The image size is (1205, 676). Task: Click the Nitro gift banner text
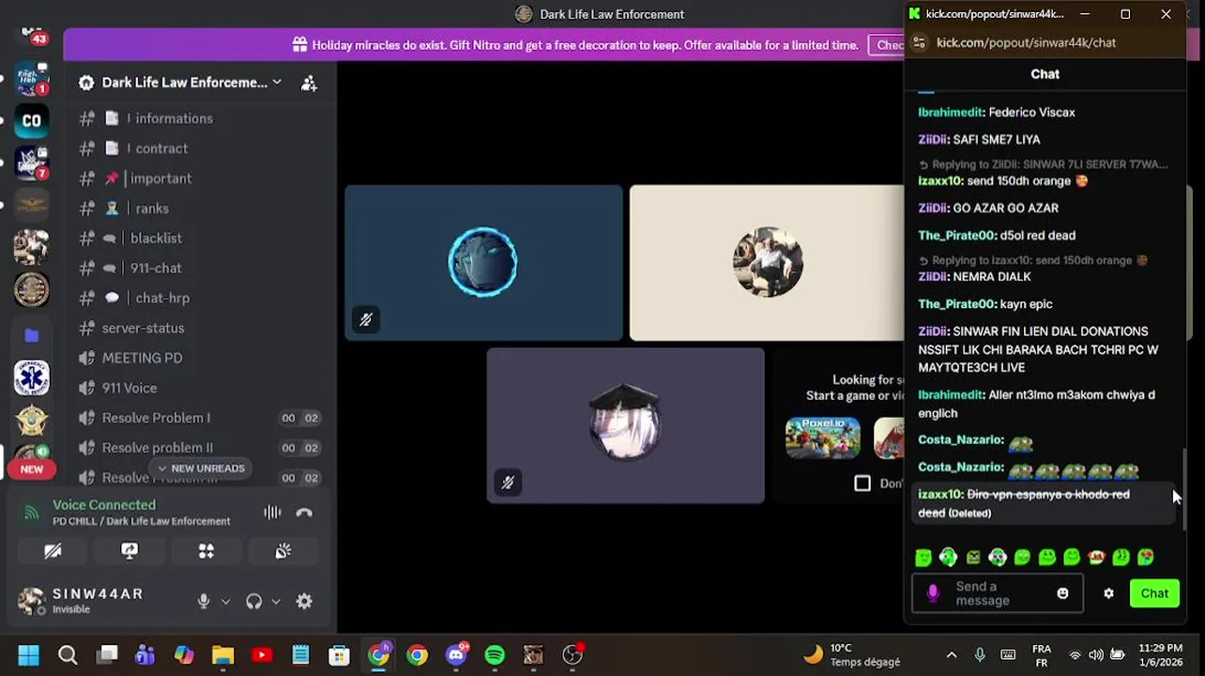point(585,45)
